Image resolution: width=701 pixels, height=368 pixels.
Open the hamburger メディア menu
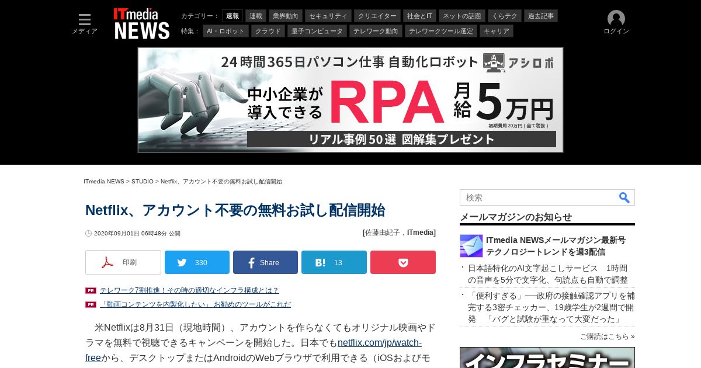(x=85, y=24)
